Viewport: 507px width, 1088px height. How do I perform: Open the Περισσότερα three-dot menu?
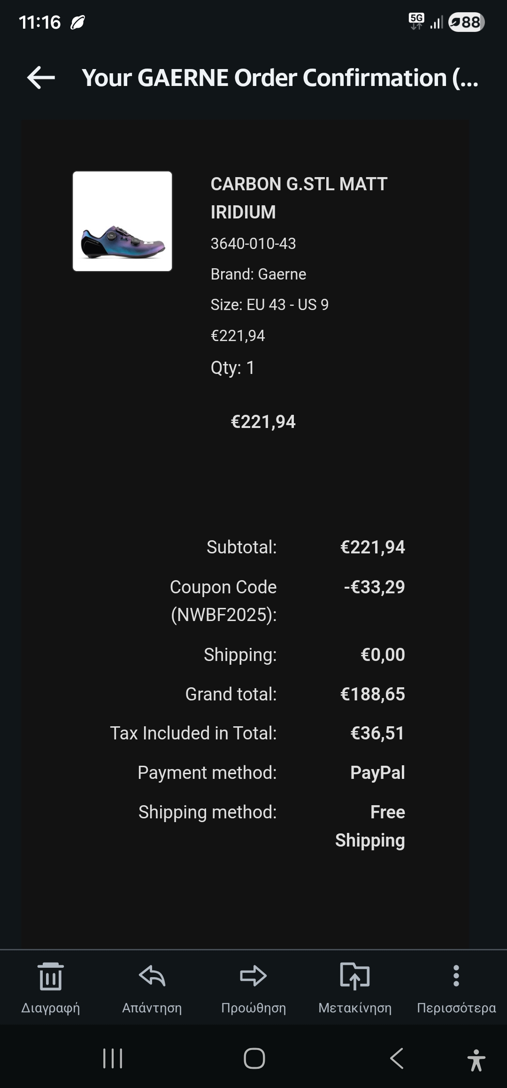[x=456, y=976]
